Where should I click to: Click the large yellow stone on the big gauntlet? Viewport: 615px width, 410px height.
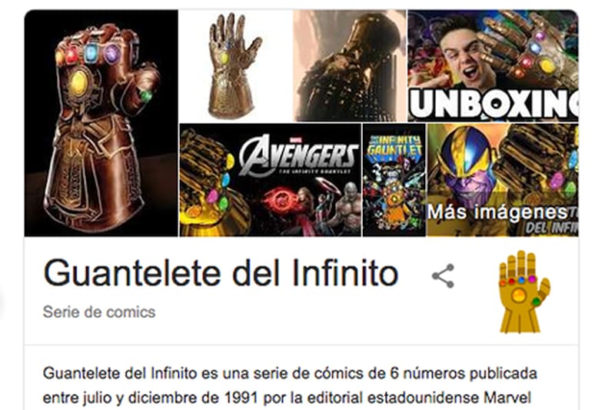pyautogui.click(x=79, y=83)
